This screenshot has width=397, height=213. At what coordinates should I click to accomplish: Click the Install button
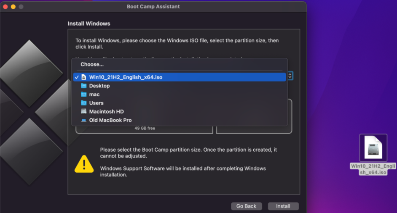tap(283, 206)
